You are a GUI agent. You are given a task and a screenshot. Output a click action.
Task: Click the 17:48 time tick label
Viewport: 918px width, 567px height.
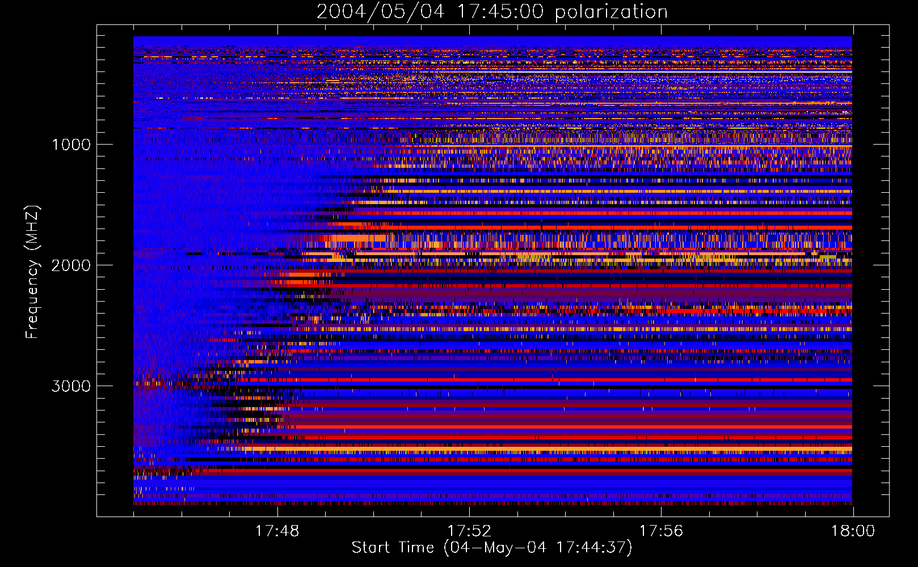tap(277, 531)
